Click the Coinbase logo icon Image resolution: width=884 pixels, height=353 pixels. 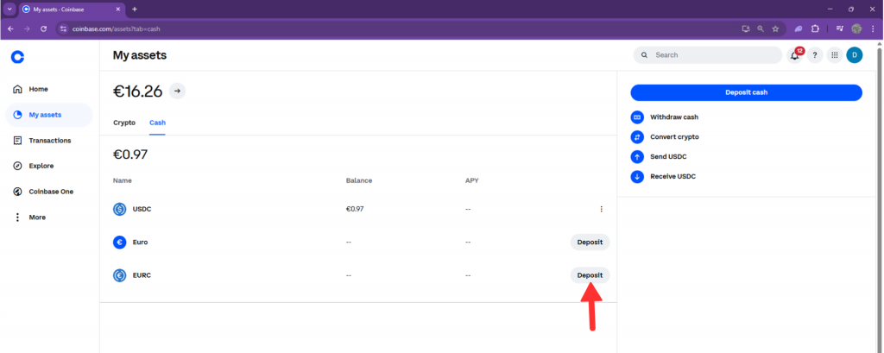pos(18,56)
